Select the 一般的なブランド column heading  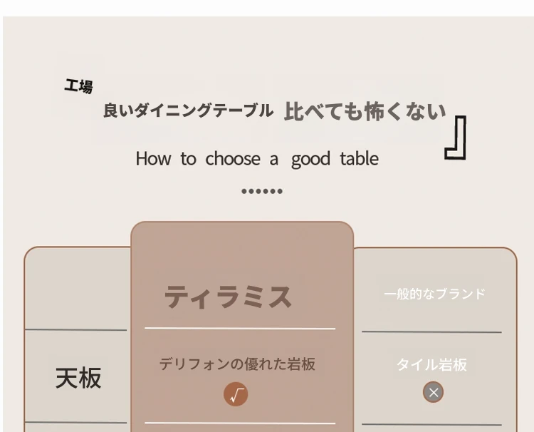(x=434, y=294)
